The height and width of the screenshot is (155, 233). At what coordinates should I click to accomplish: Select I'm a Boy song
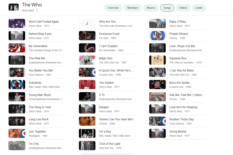[105, 131]
